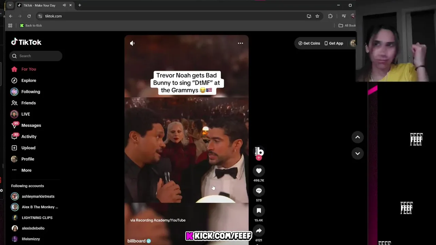Screen dimensions: 436x245
Task: Mute the tab via its speaker icon
Action: coord(64,5)
